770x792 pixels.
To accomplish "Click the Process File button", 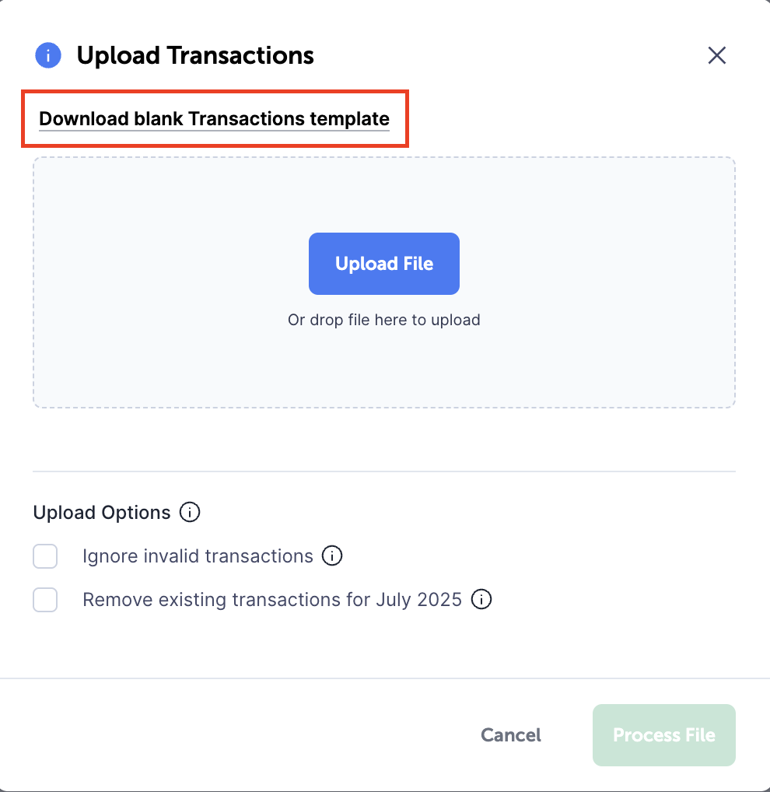I will click(663, 735).
